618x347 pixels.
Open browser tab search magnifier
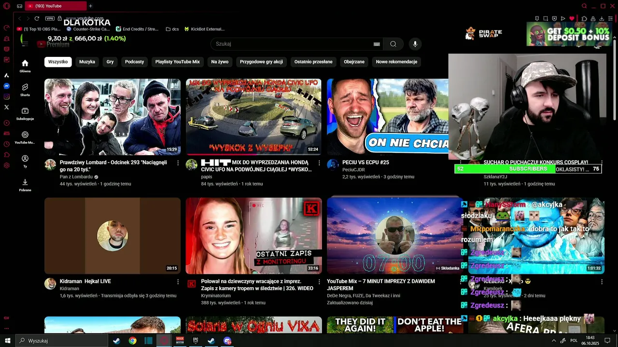(x=584, y=6)
